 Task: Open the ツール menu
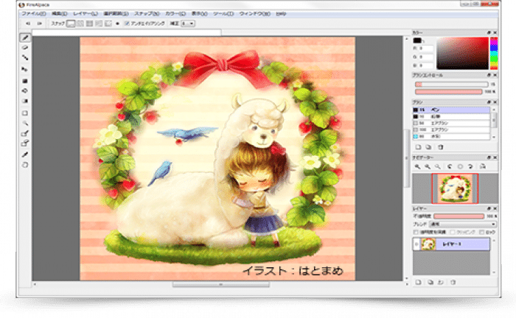[223, 14]
